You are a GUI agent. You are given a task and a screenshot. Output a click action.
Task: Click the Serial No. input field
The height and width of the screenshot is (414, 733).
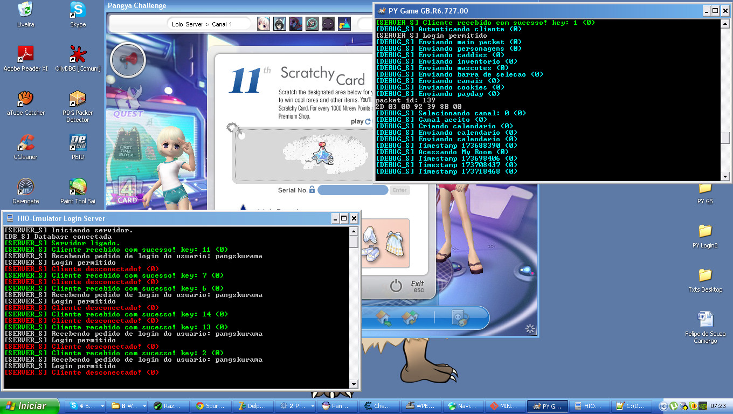(352, 190)
